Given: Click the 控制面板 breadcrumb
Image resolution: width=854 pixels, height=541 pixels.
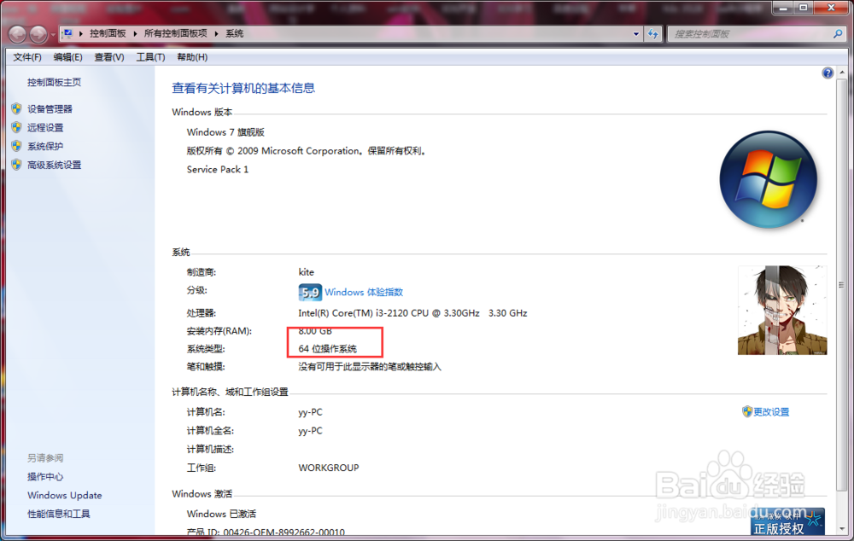Looking at the screenshot, I should click(108, 34).
